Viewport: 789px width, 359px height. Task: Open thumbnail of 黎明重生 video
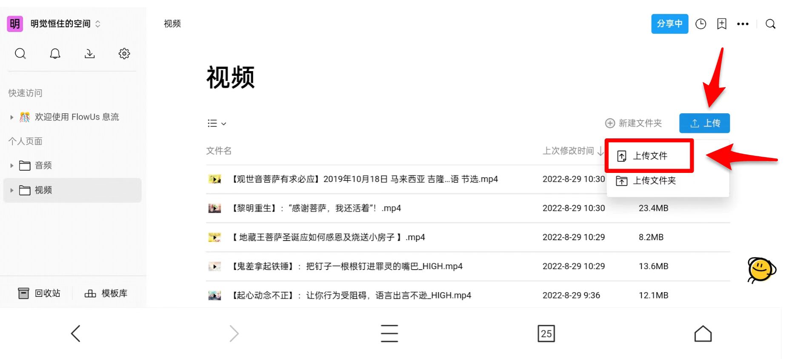[214, 208]
